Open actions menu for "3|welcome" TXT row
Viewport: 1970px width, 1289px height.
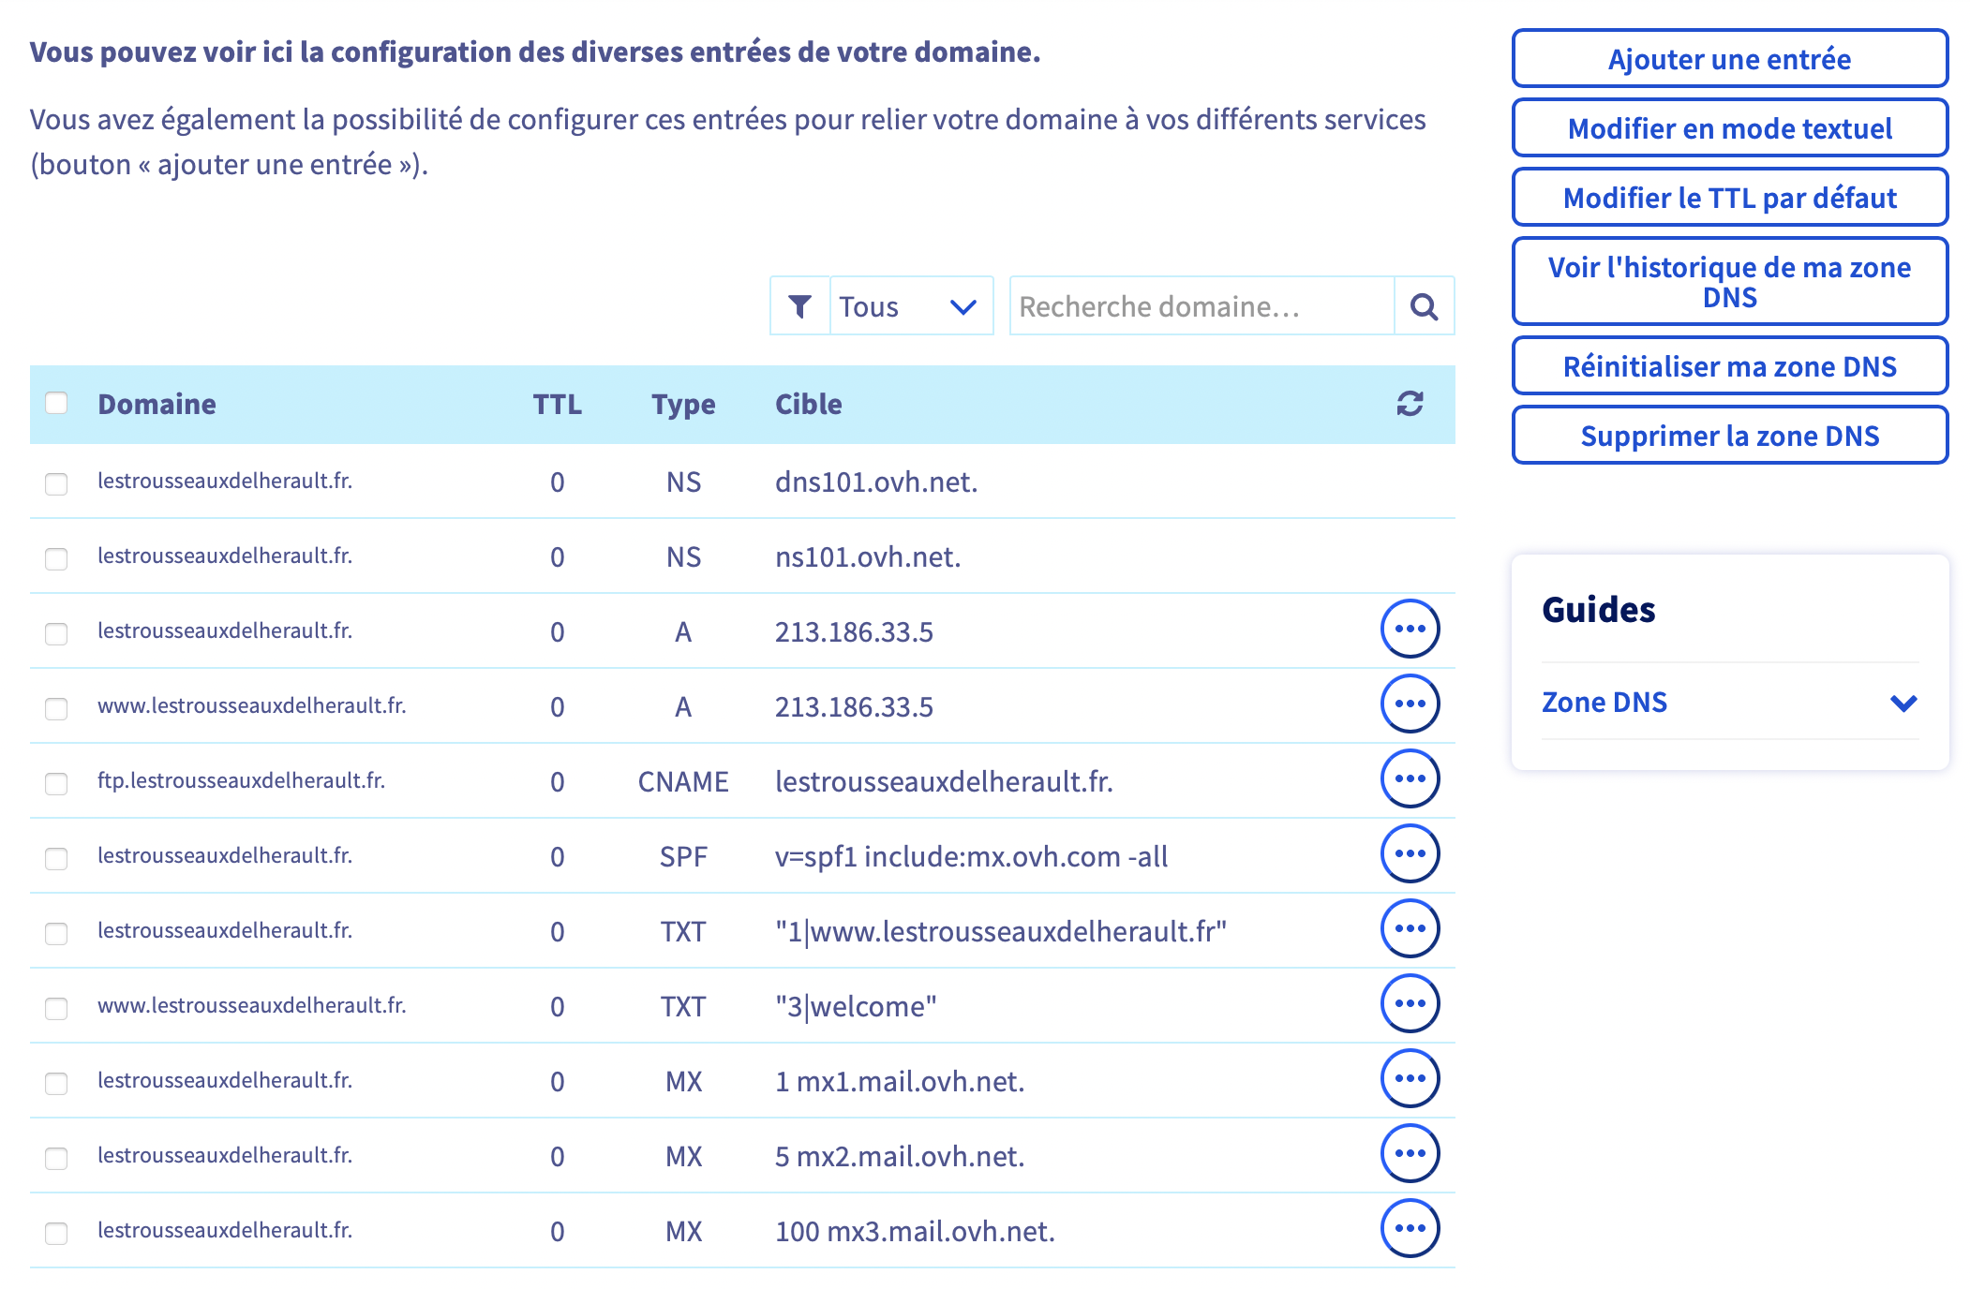[x=1410, y=1003]
